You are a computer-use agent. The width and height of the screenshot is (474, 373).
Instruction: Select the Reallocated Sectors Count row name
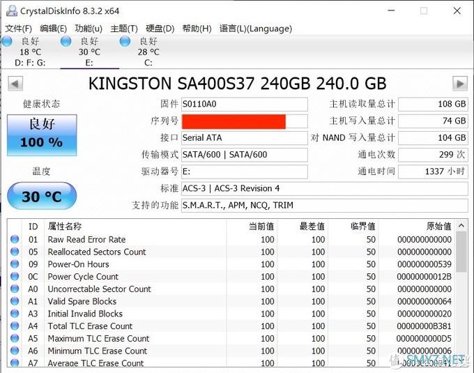97,252
